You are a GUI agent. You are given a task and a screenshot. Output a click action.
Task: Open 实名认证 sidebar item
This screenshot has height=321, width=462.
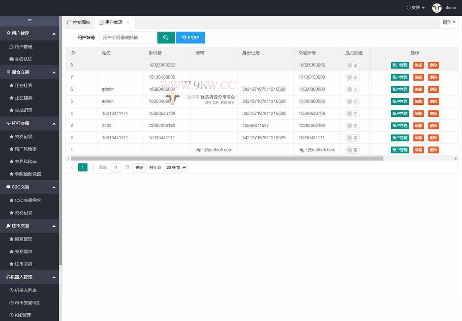23,59
